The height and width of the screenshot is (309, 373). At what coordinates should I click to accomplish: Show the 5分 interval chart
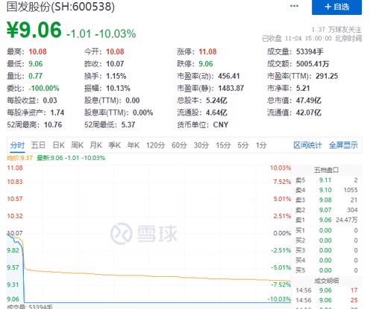click(243, 145)
